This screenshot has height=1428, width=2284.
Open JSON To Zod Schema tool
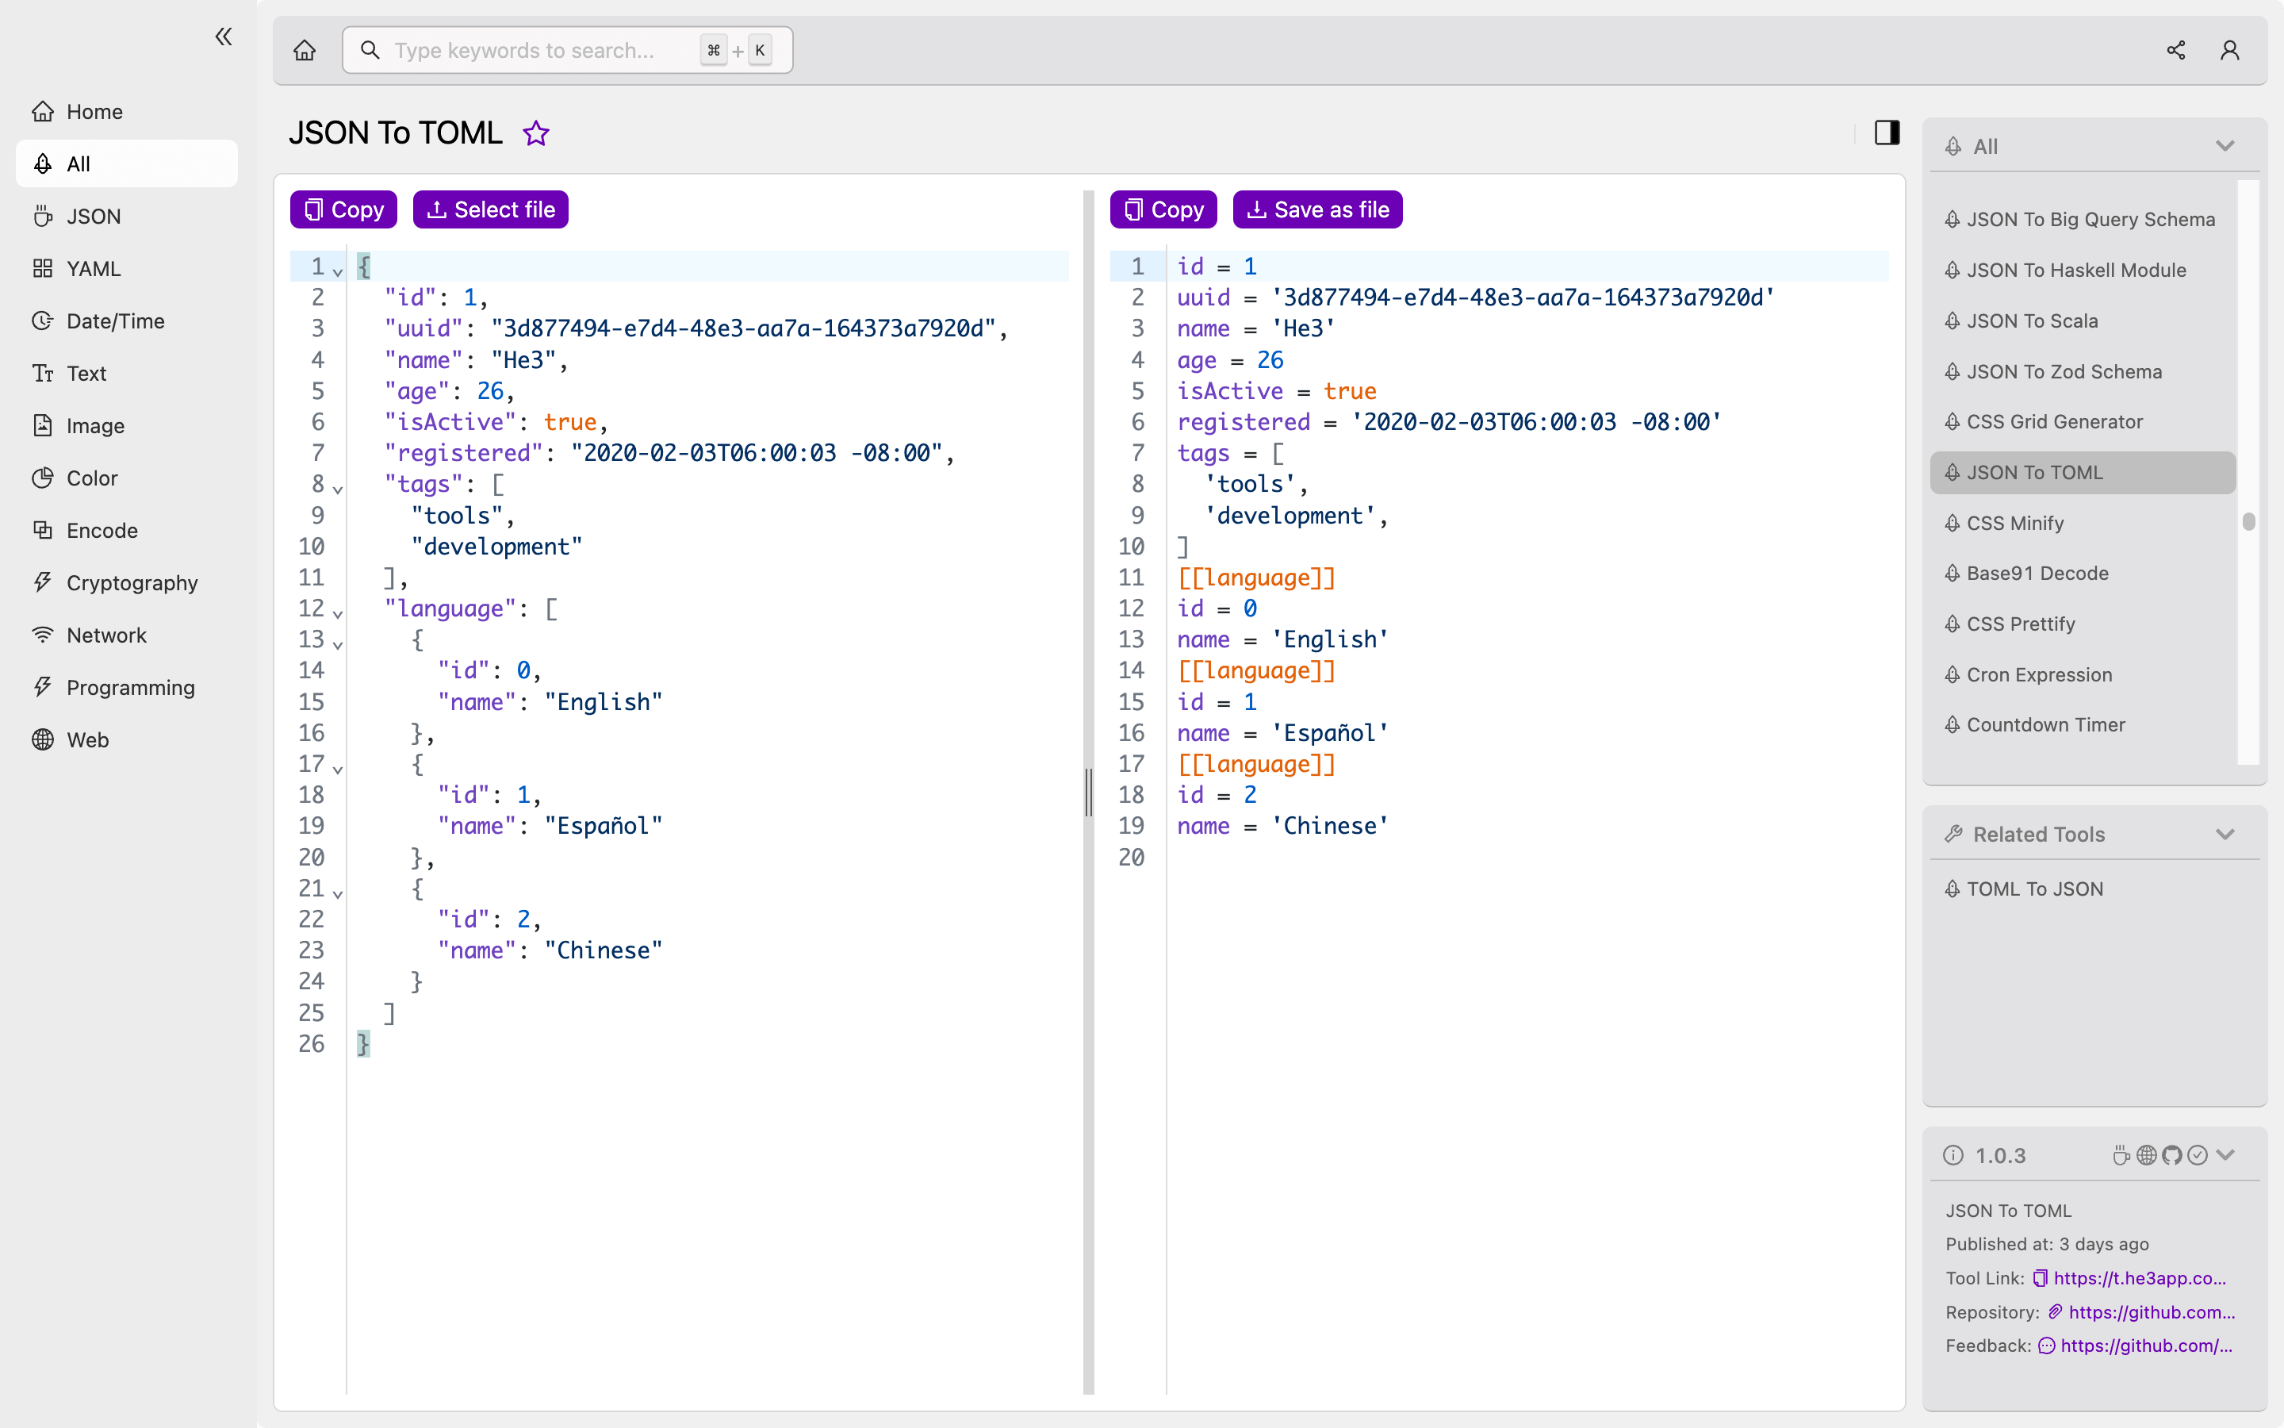(2082, 371)
